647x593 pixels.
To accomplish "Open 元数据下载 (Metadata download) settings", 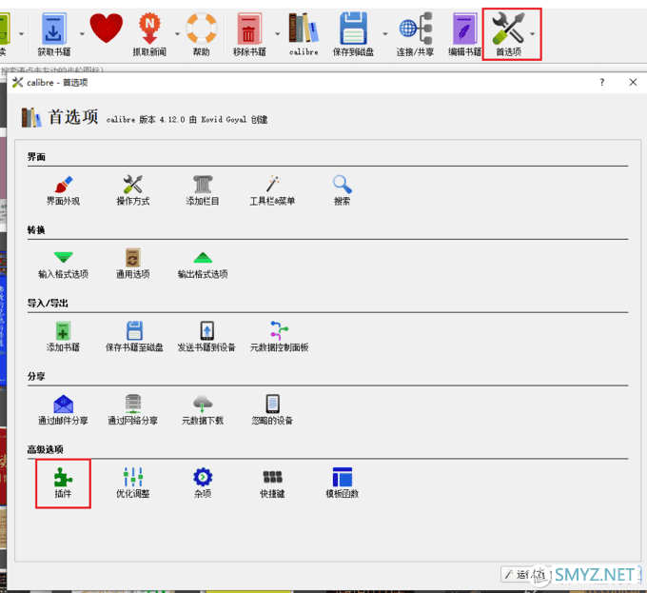I will click(x=203, y=410).
